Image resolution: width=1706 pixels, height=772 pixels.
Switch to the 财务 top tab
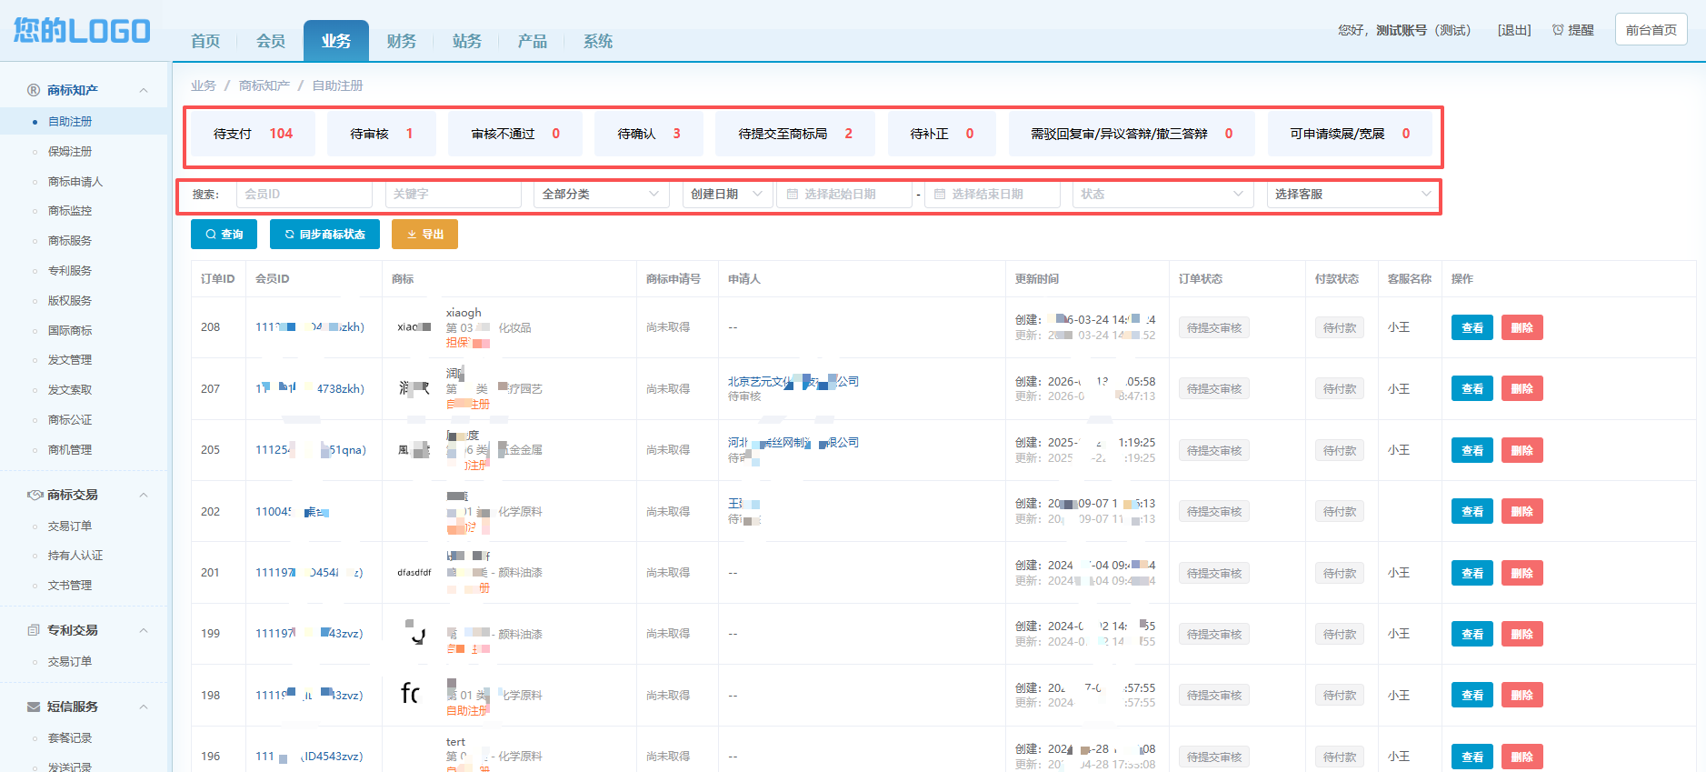401,41
